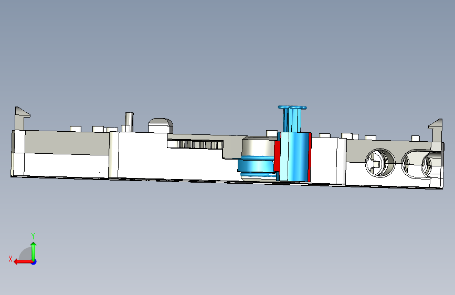455x295 pixels.
Task: Click the slotted comb section in the model's middle
Action: 195,144
